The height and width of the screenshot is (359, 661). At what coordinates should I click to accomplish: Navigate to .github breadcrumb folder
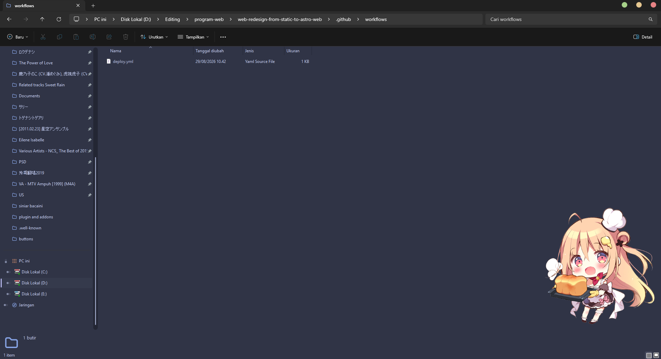[343, 19]
